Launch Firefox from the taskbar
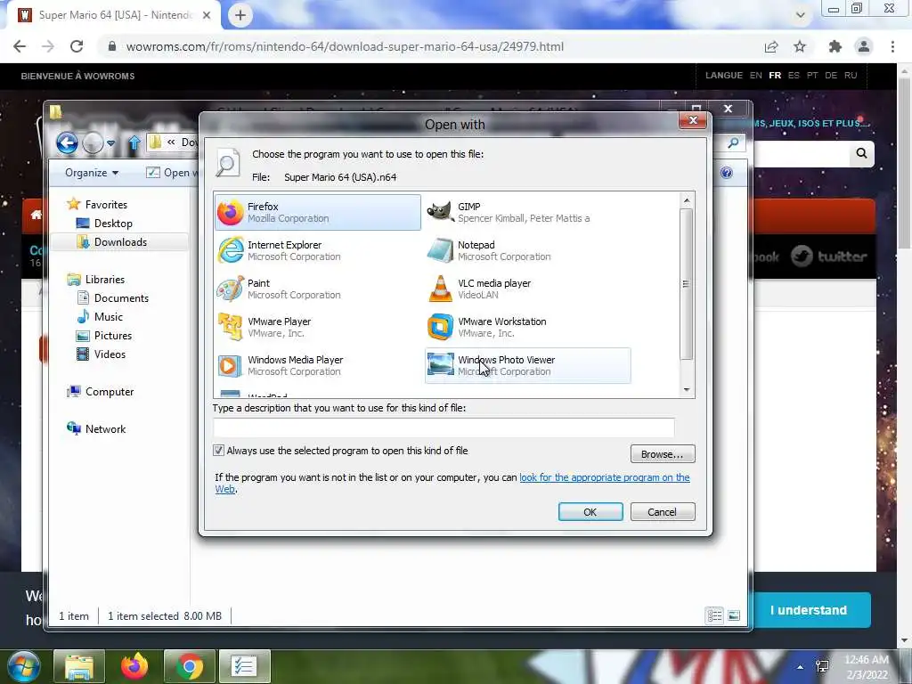 (x=134, y=666)
